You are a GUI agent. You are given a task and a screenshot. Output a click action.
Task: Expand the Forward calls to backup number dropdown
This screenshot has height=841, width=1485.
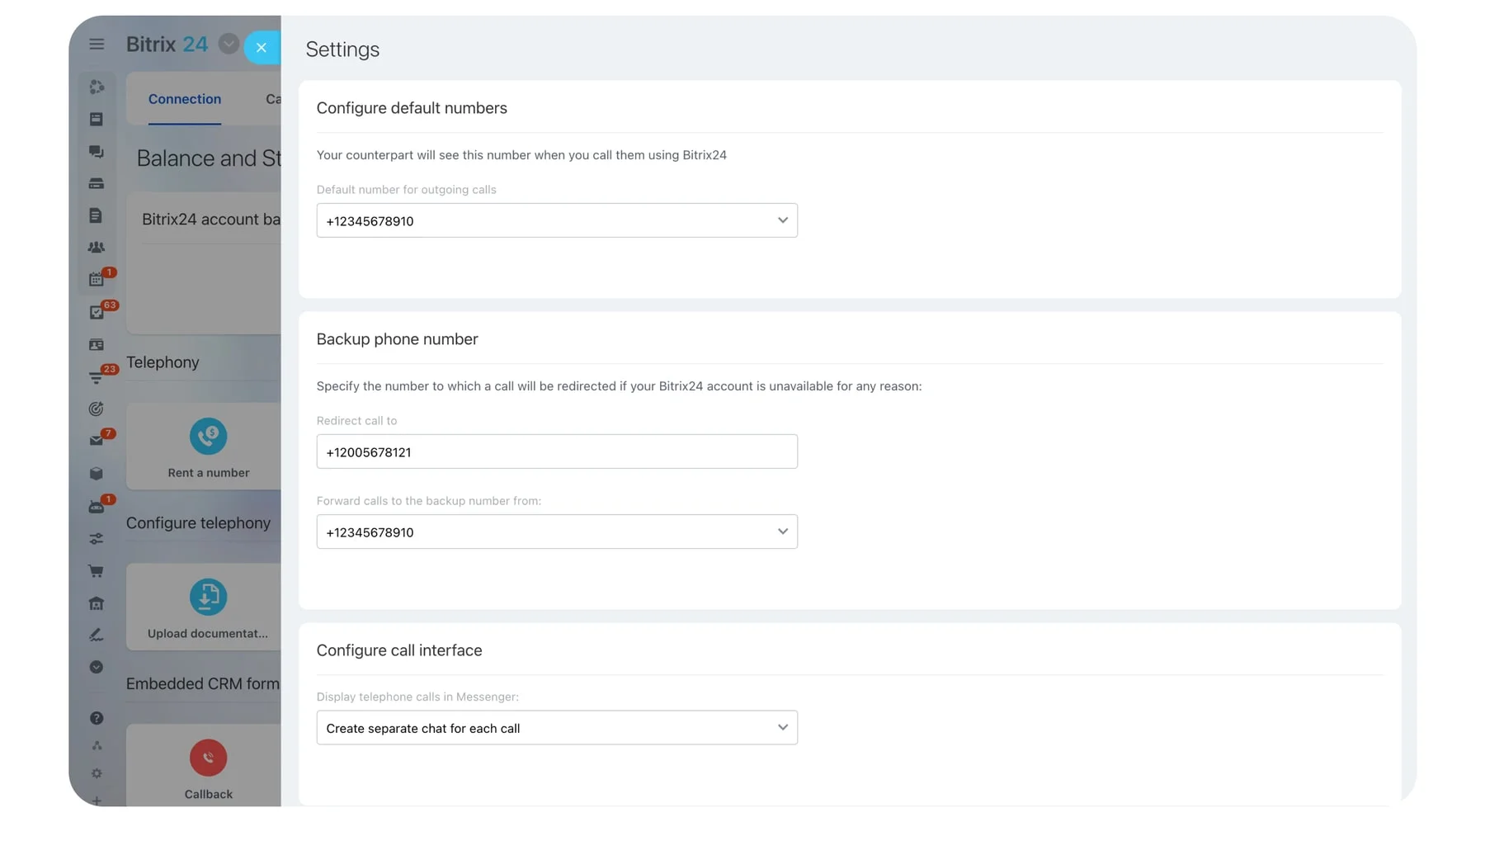point(557,532)
